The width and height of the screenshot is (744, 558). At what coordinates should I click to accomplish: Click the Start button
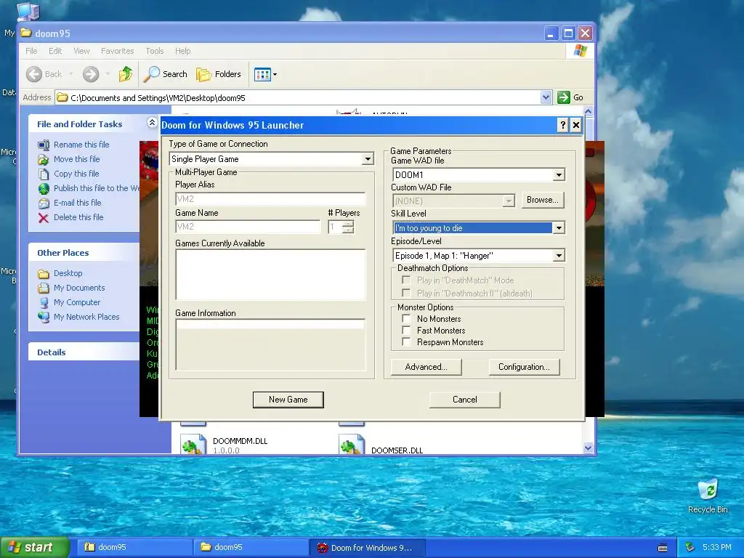click(34, 547)
